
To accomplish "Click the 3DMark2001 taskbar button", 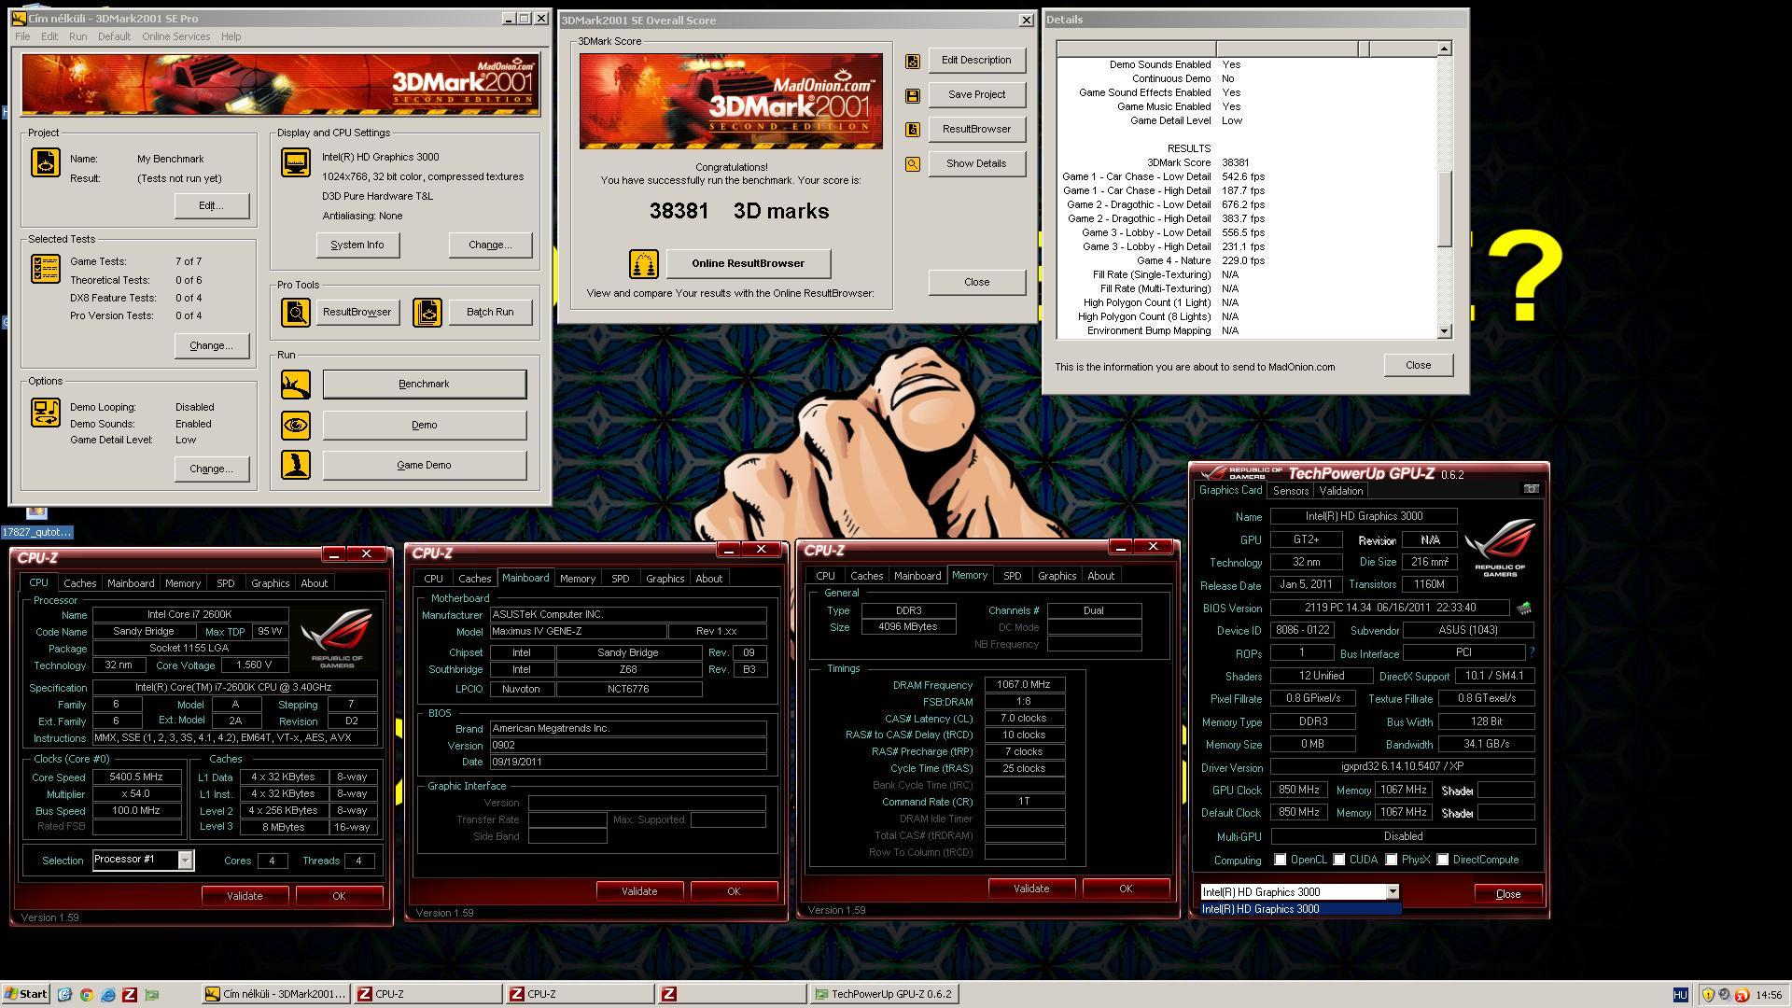I will [x=276, y=995].
